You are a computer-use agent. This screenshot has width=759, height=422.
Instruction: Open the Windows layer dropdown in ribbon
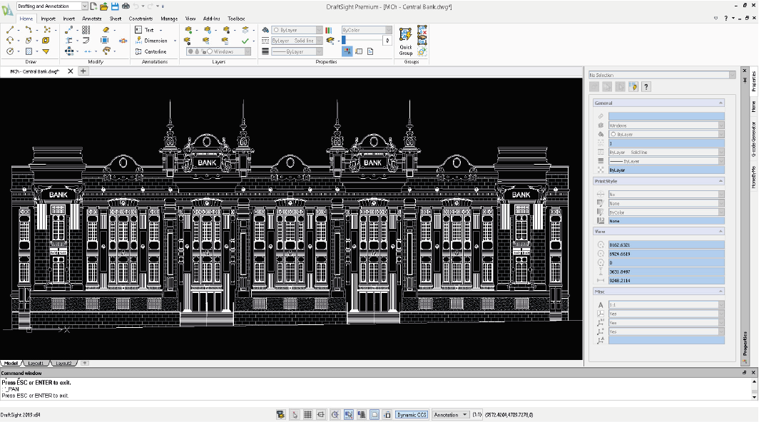coord(248,51)
